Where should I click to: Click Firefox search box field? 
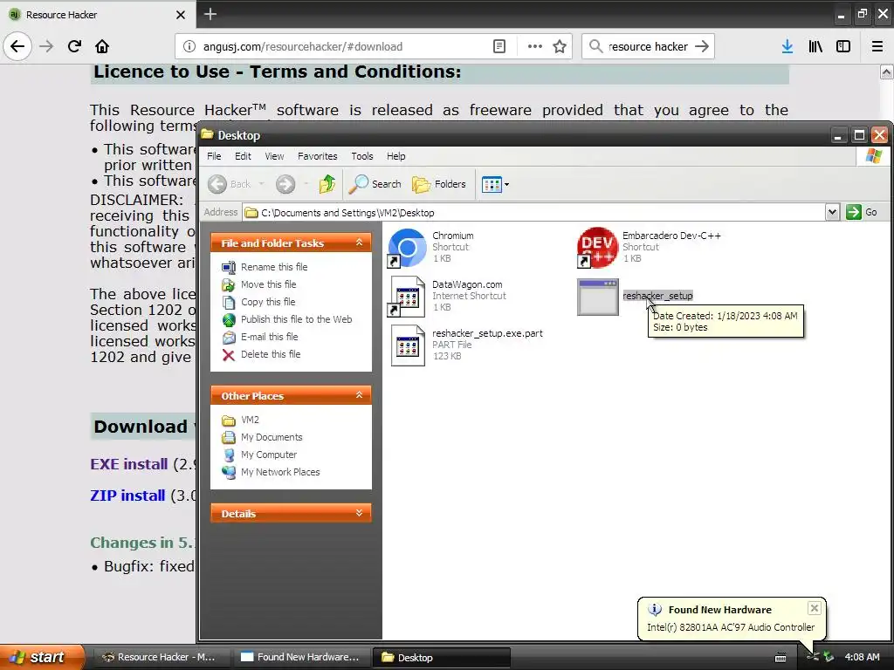pos(648,47)
